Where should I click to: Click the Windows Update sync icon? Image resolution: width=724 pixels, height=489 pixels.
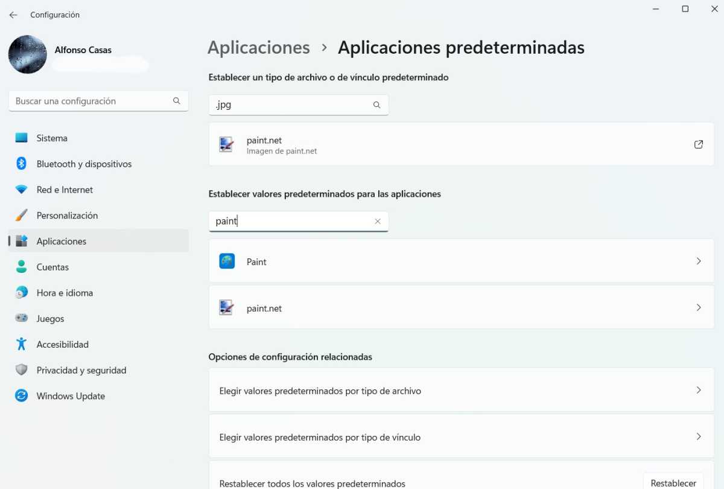22,396
